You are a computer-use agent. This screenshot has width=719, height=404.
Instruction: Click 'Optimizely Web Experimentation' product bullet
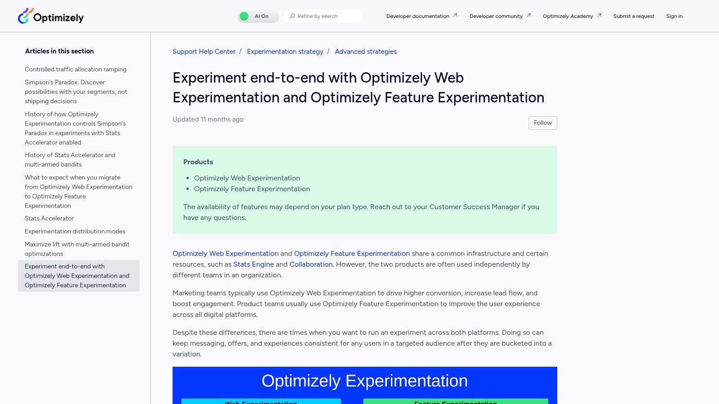click(247, 178)
